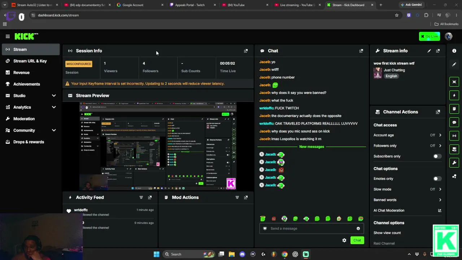Image resolution: width=462 pixels, height=260 pixels.
Task: Toggle the wrench icon in the right sidebar
Action: click(x=454, y=163)
